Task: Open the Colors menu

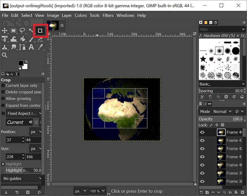Action: tap(81, 15)
